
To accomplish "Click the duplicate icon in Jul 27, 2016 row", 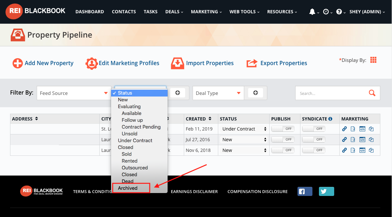I will [x=371, y=140].
